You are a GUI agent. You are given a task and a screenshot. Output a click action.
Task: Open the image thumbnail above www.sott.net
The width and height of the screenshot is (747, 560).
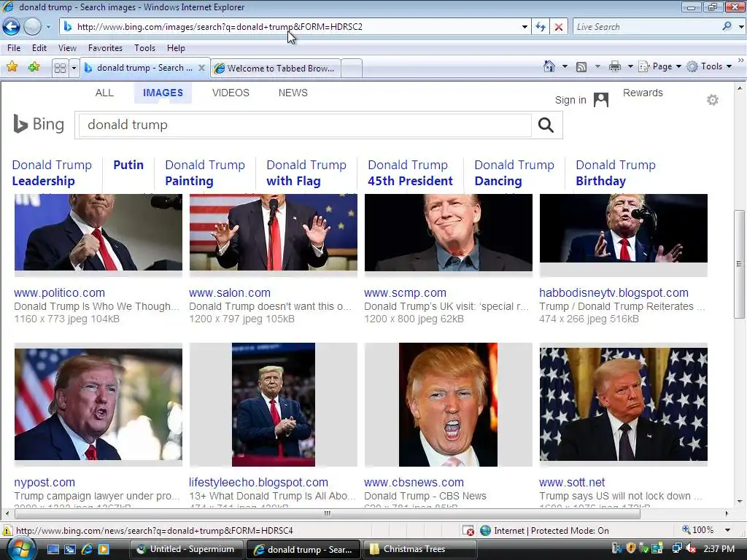click(623, 404)
